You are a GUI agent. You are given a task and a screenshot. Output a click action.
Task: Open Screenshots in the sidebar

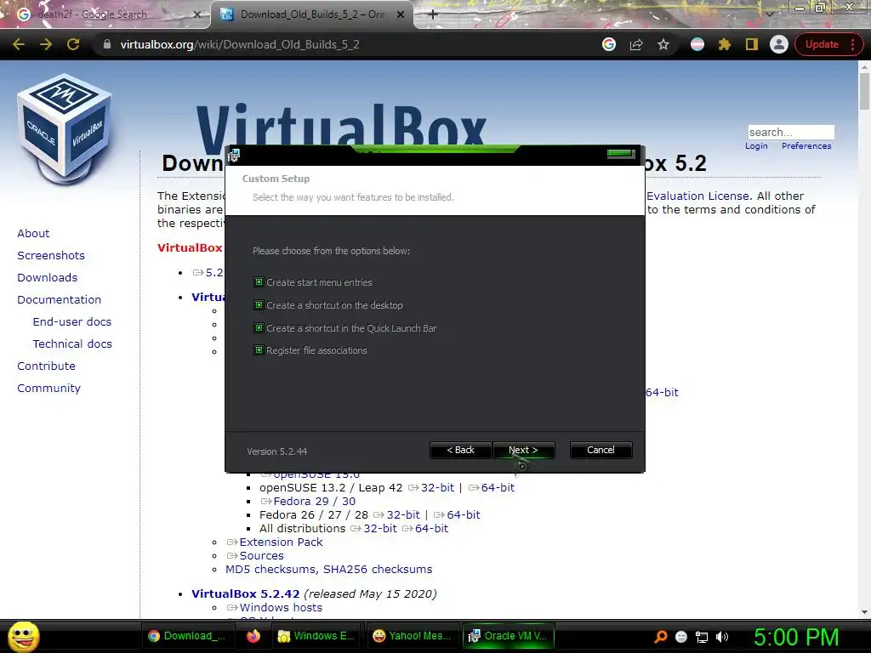coord(51,255)
